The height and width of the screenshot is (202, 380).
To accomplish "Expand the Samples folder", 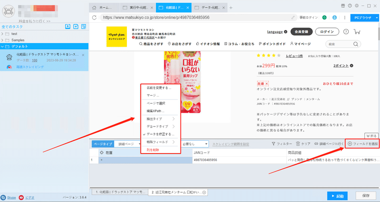I will tap(2, 40).
